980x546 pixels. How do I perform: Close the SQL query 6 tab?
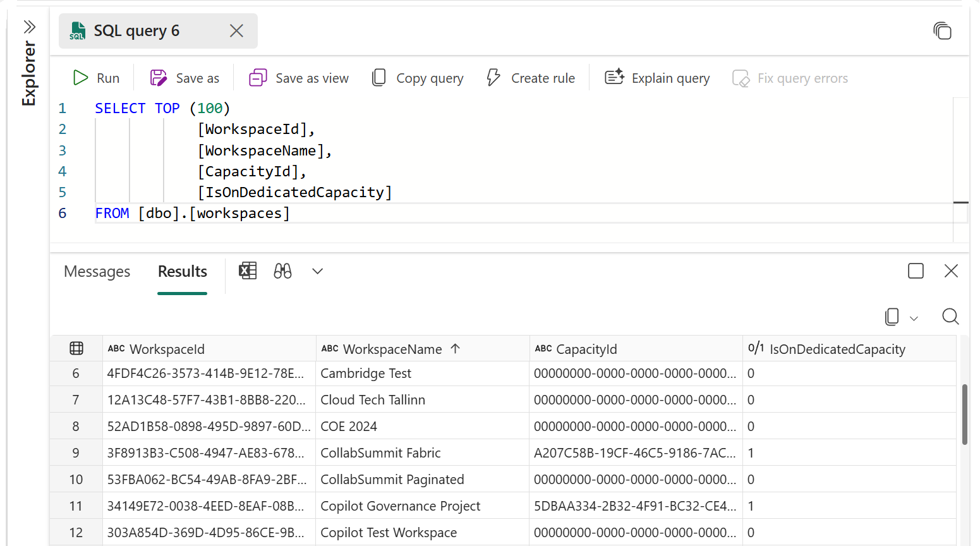[x=236, y=31]
